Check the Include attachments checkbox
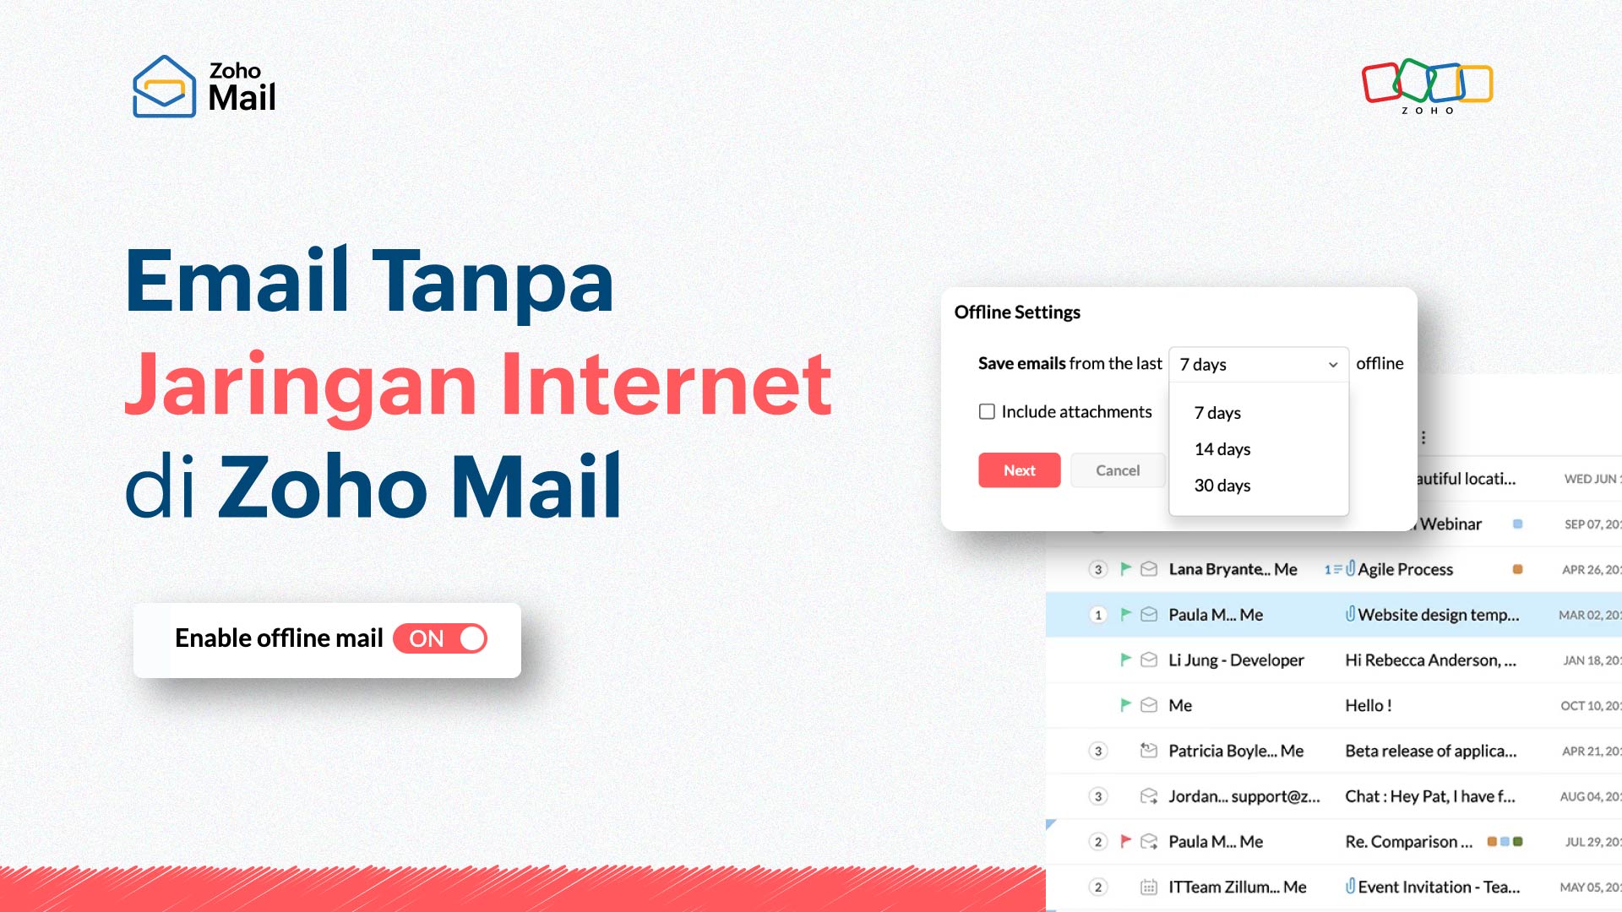 987,411
